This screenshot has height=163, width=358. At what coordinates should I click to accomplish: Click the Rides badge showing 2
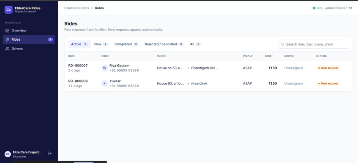click(x=50, y=39)
